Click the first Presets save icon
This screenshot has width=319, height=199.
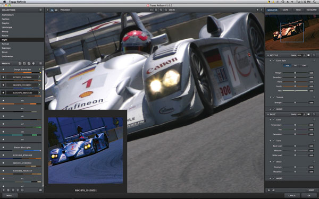[20, 63]
